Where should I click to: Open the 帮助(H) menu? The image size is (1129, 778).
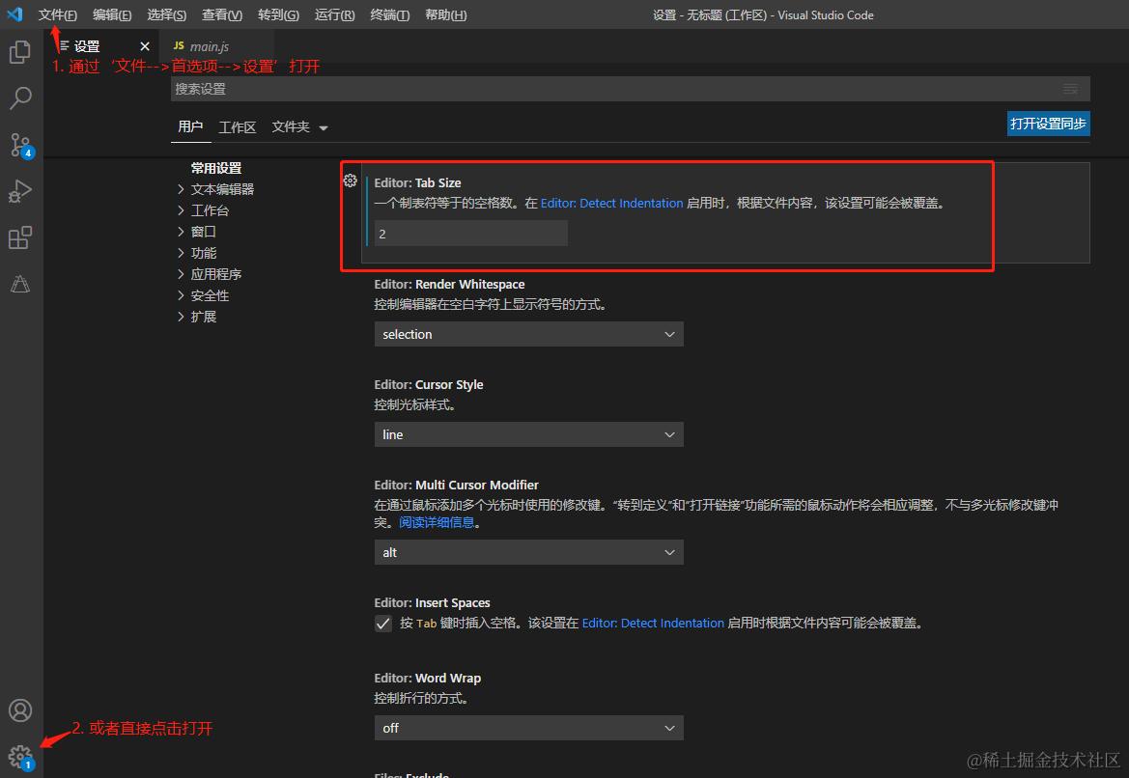click(x=445, y=14)
